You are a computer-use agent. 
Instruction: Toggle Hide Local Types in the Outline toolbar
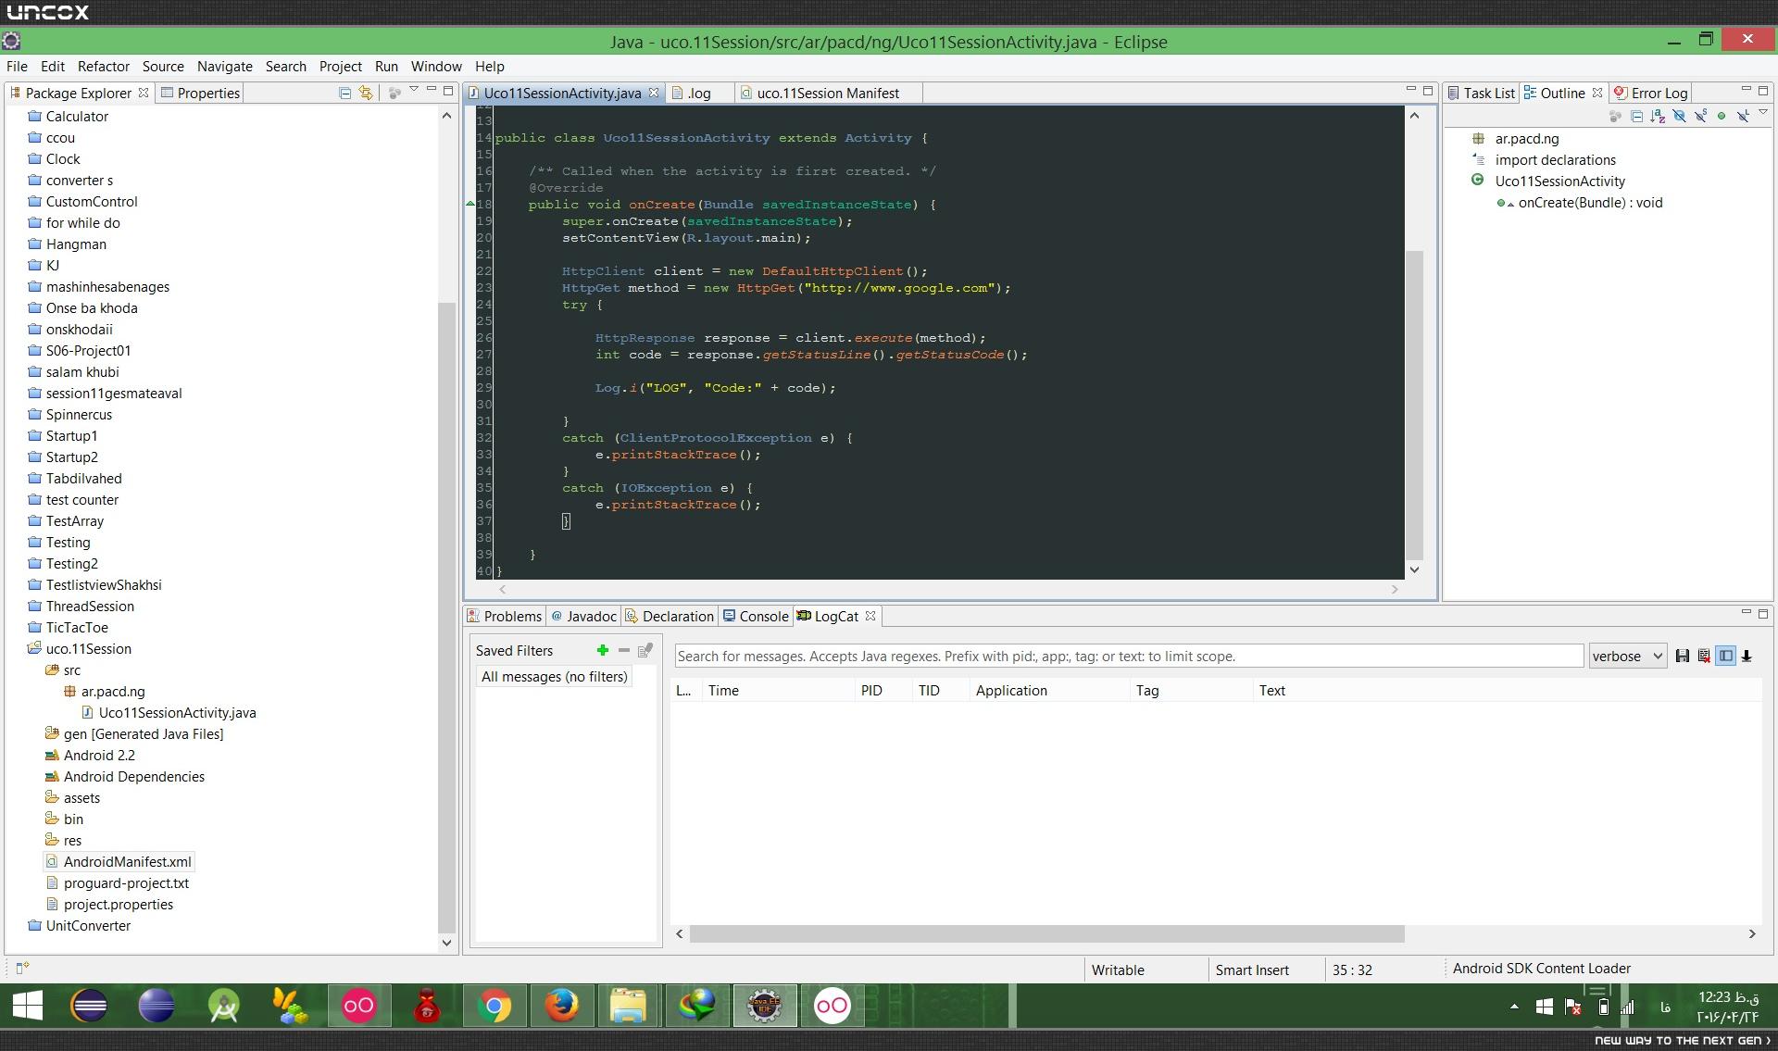(x=1743, y=117)
